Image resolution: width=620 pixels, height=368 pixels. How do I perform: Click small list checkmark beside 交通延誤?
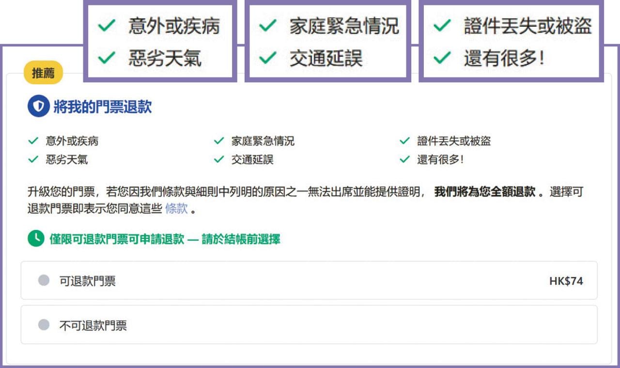pyautogui.click(x=219, y=159)
